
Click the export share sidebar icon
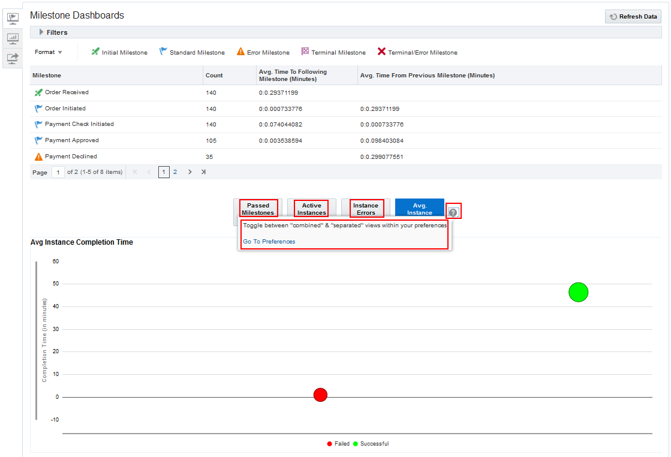(13, 58)
